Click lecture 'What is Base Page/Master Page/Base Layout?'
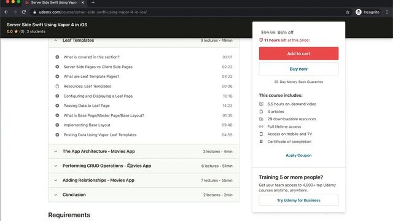Image resolution: width=393 pixels, height=221 pixels. (104, 115)
